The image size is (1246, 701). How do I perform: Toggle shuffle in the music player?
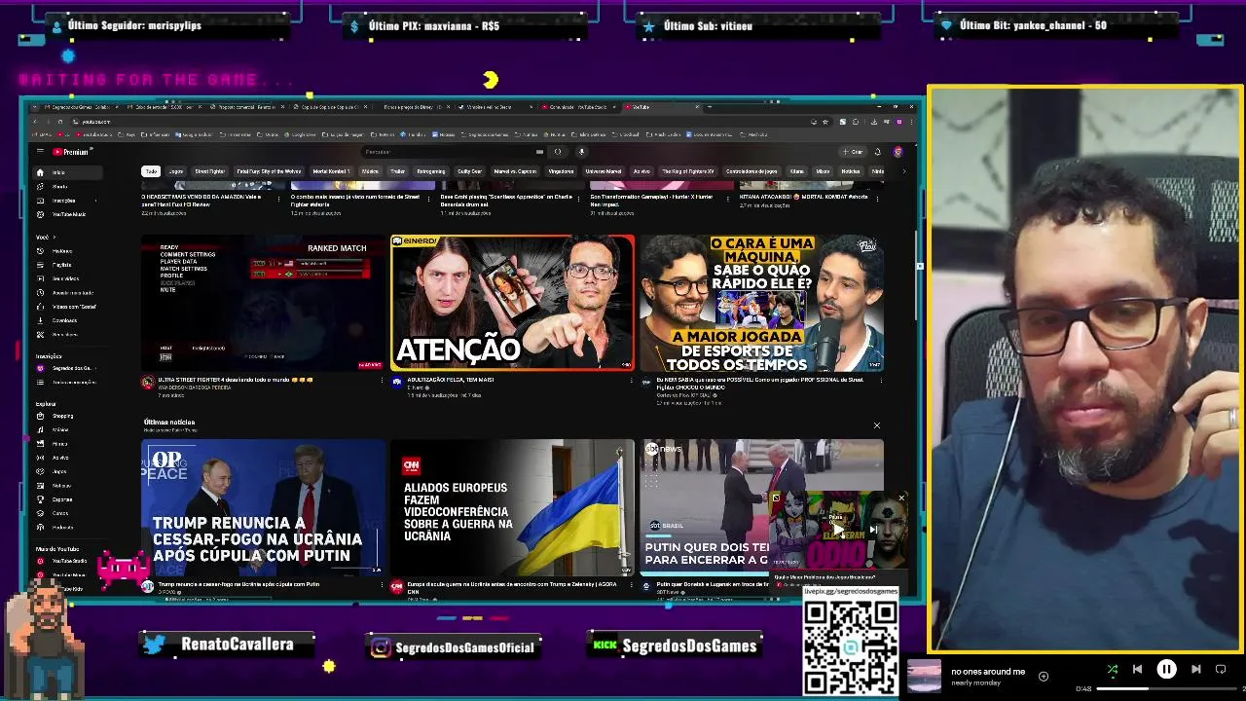point(1112,669)
